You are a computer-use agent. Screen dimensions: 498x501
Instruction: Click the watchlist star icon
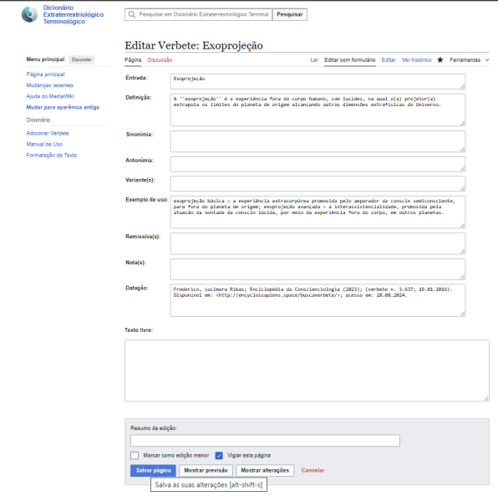(x=440, y=59)
